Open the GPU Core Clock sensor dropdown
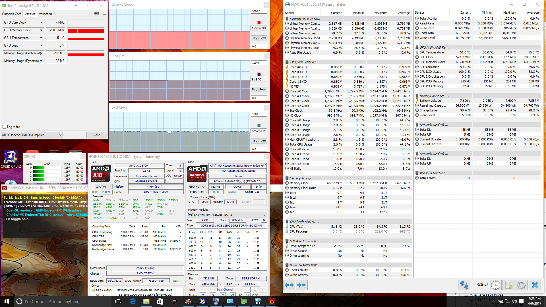 41,22
